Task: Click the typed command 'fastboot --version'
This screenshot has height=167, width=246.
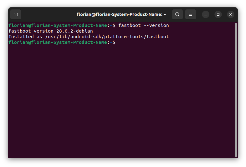Action: tap(144, 25)
